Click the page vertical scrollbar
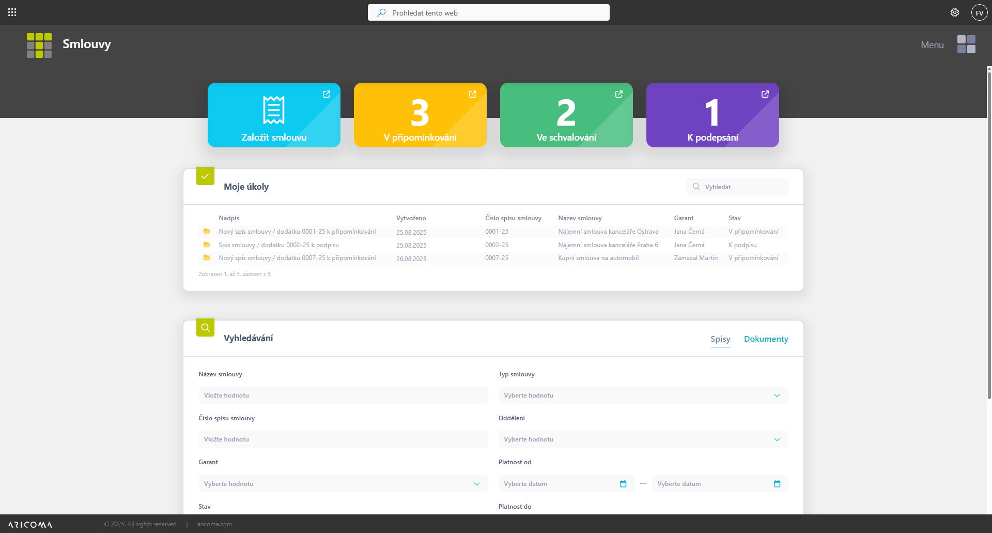 989,233
